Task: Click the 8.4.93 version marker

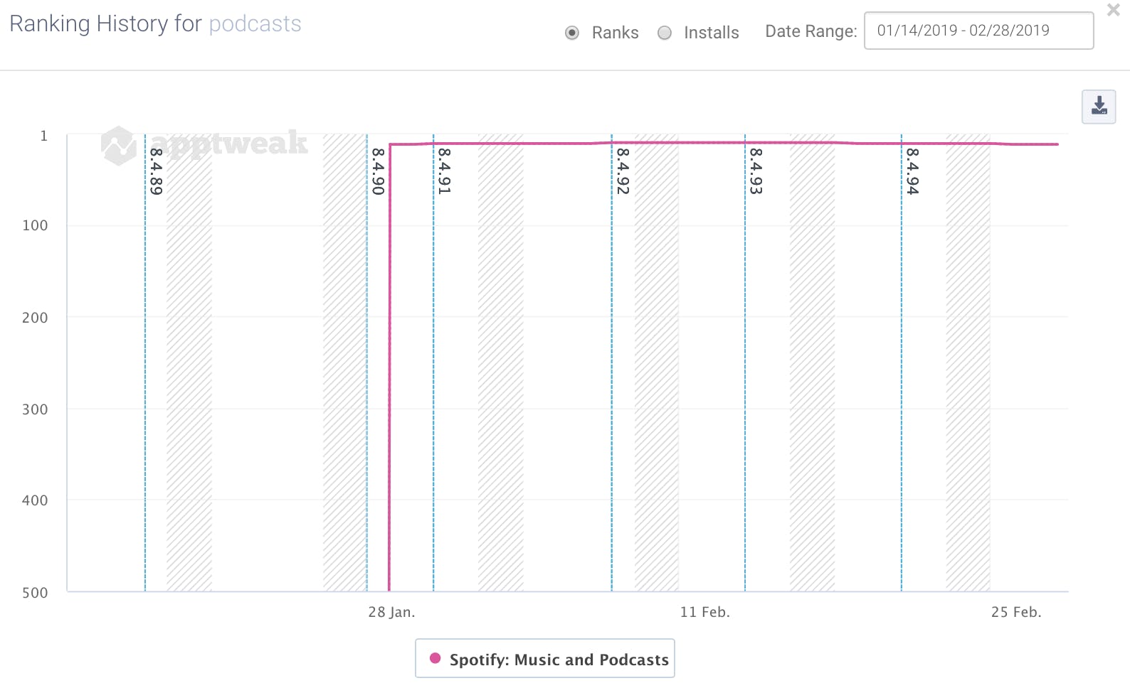Action: 756,171
